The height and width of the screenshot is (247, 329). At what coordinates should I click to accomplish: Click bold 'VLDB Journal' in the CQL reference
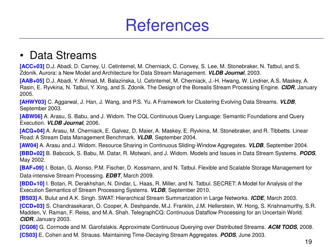tap(65, 123)
